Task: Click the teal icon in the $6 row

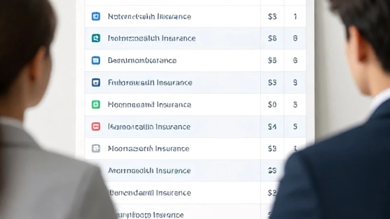Action: pos(96,38)
